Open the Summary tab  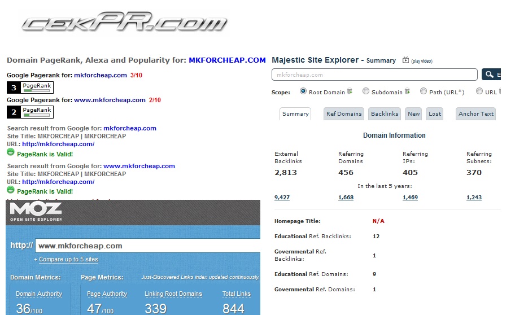pyautogui.click(x=295, y=113)
